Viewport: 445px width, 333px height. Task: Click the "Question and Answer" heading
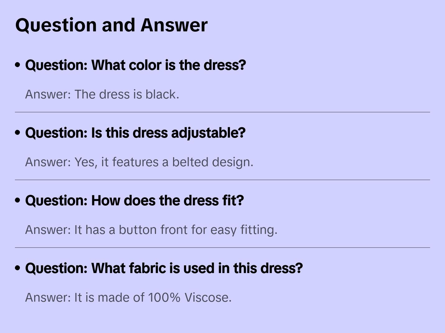111,25
